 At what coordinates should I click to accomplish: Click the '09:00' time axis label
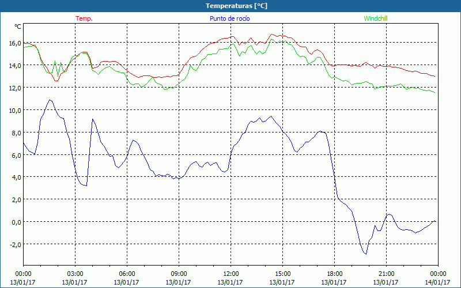click(179, 274)
